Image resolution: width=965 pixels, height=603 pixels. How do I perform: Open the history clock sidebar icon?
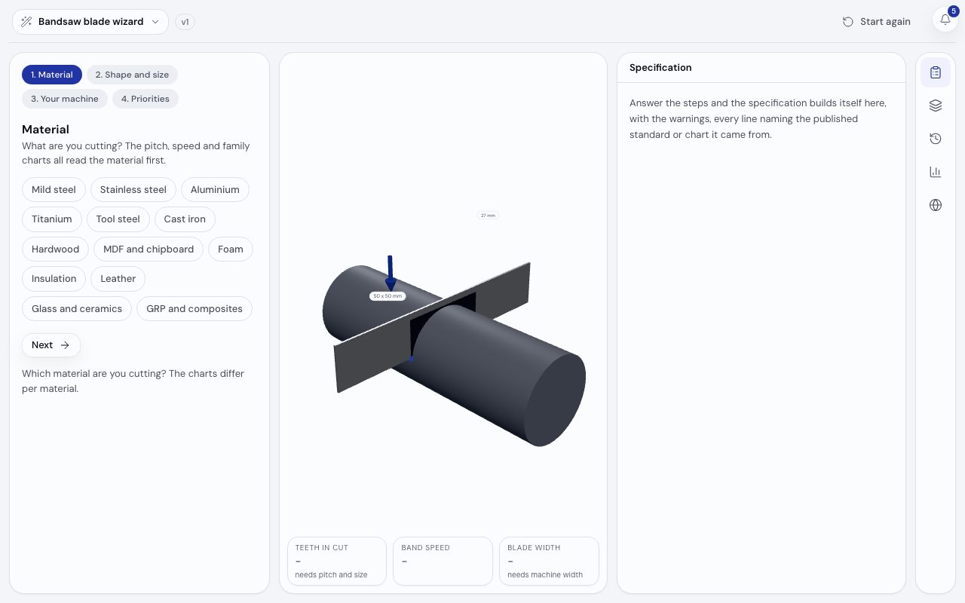click(936, 139)
